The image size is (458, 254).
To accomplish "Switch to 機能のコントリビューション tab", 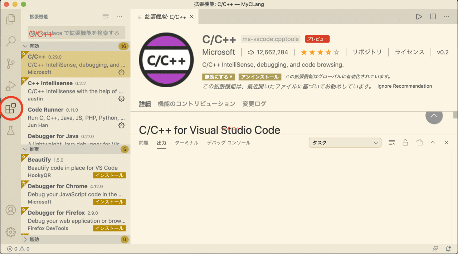I will 196,104.
